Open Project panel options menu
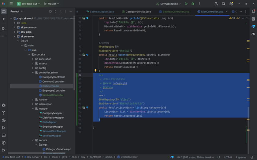This screenshot has width=257, height=160. (x=65, y=12)
